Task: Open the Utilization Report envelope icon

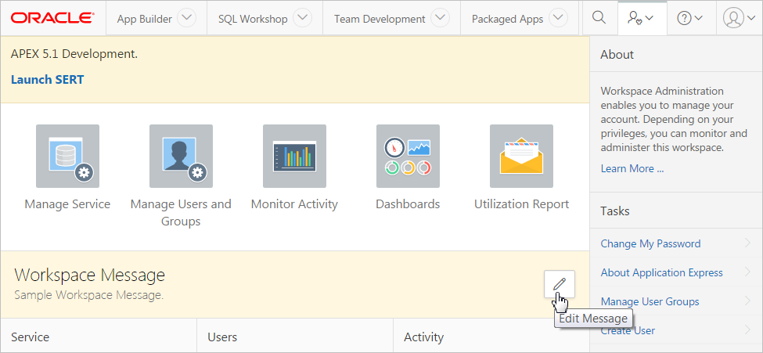Action: (x=521, y=156)
